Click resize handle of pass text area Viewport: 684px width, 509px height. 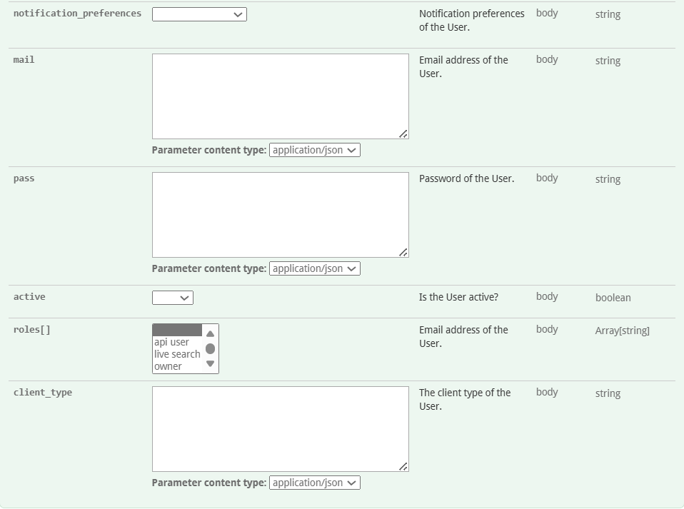click(x=403, y=252)
